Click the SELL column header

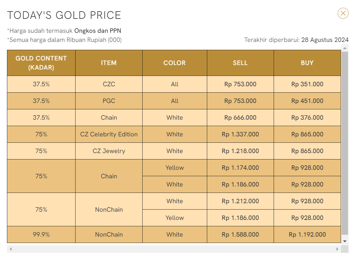[240, 63]
